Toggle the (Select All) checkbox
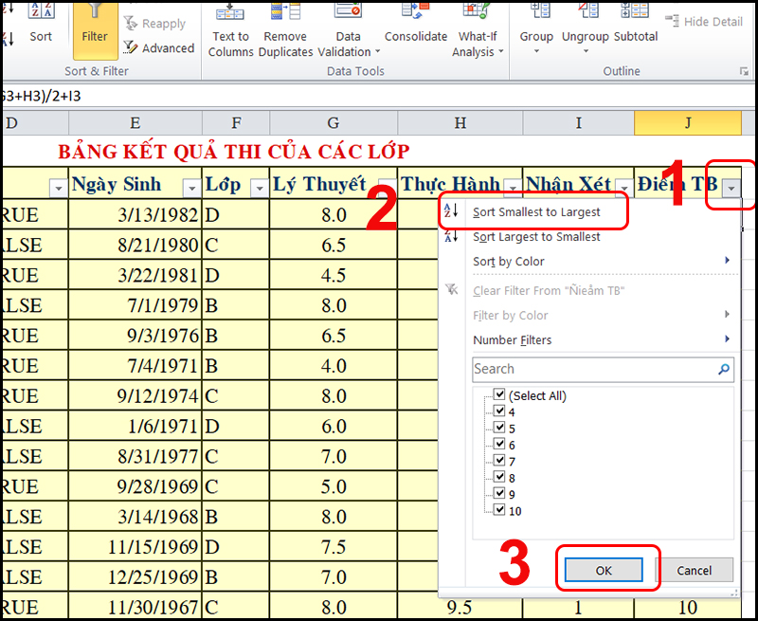This screenshot has width=758, height=621. (x=499, y=395)
